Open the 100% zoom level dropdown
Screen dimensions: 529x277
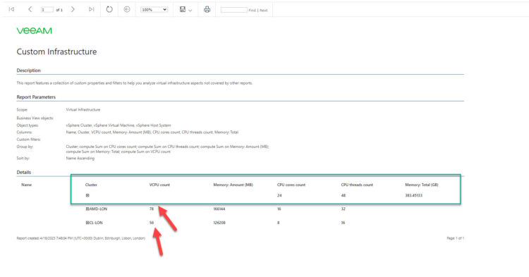point(154,10)
